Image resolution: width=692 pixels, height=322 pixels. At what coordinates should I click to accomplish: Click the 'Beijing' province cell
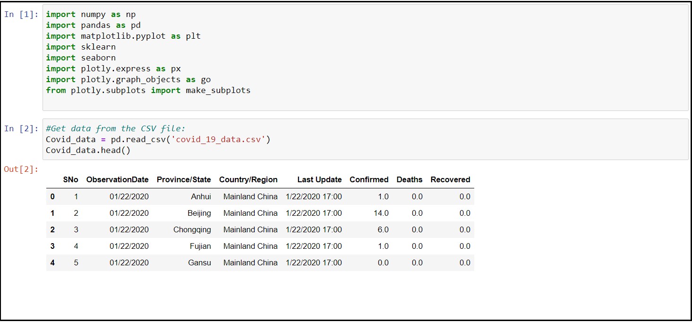[199, 213]
